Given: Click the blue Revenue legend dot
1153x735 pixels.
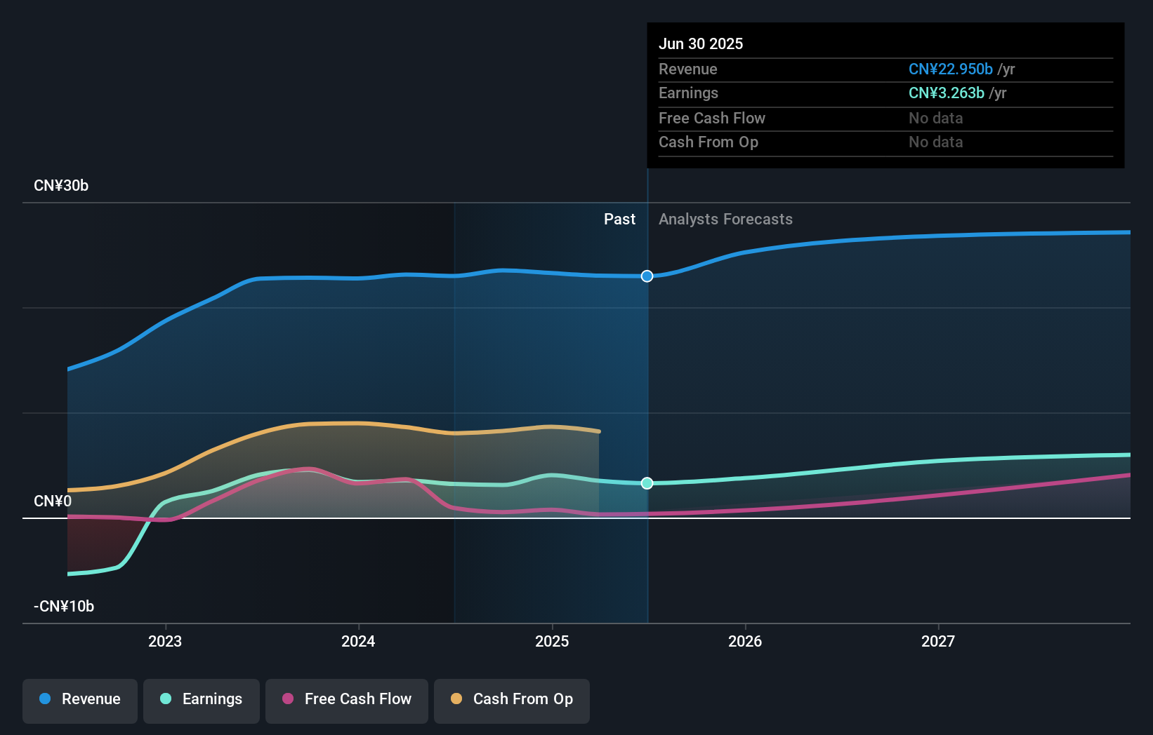Looking at the screenshot, I should click(x=45, y=699).
